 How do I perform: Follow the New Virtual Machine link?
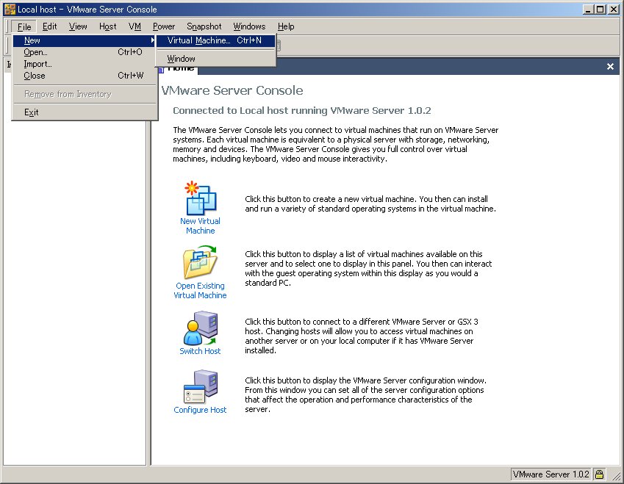[x=200, y=226]
